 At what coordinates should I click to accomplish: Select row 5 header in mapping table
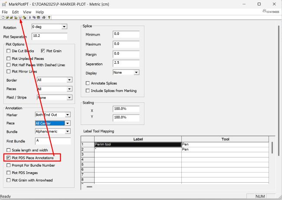click(88, 164)
